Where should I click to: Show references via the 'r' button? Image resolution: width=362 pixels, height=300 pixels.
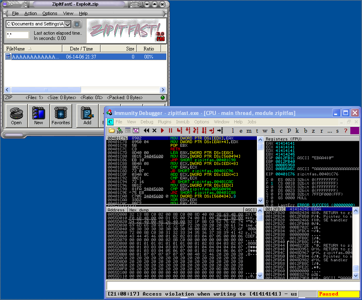coord(321,131)
